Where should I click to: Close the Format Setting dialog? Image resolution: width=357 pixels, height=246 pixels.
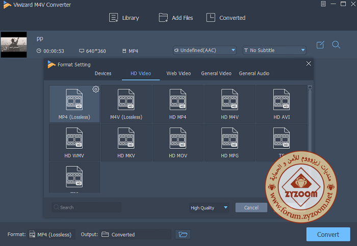click(x=309, y=64)
